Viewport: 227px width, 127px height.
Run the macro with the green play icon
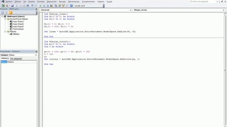pyautogui.click(x=40, y=6)
